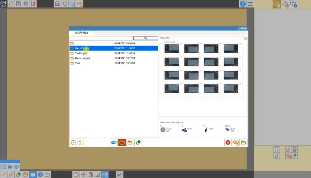Select the TestProject folder row

click(x=114, y=53)
